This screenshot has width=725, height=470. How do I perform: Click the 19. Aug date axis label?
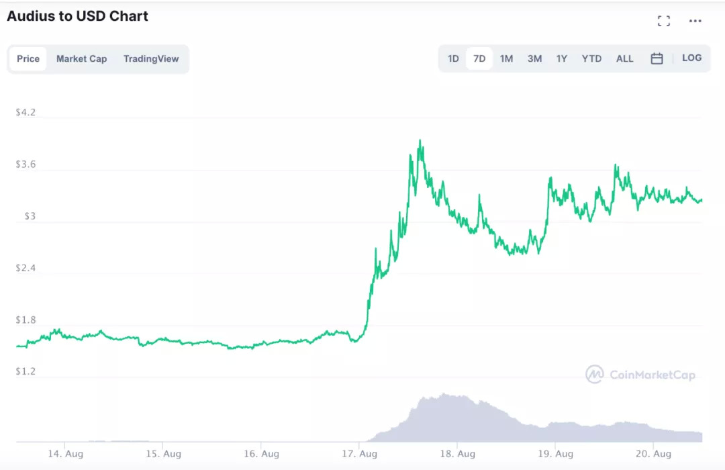tap(555, 454)
